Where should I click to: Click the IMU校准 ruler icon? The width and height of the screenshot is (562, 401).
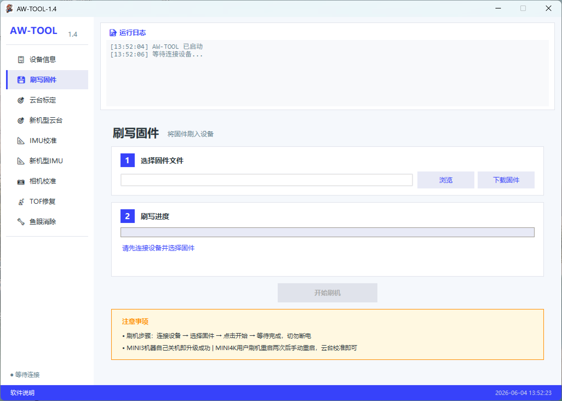pos(21,141)
